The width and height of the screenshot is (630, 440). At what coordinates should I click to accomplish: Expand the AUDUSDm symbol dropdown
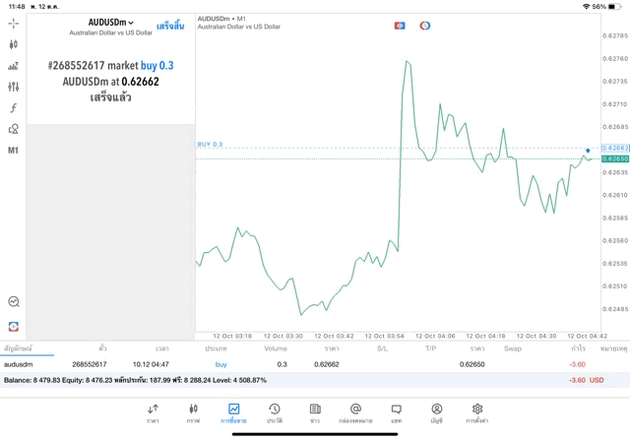[110, 23]
